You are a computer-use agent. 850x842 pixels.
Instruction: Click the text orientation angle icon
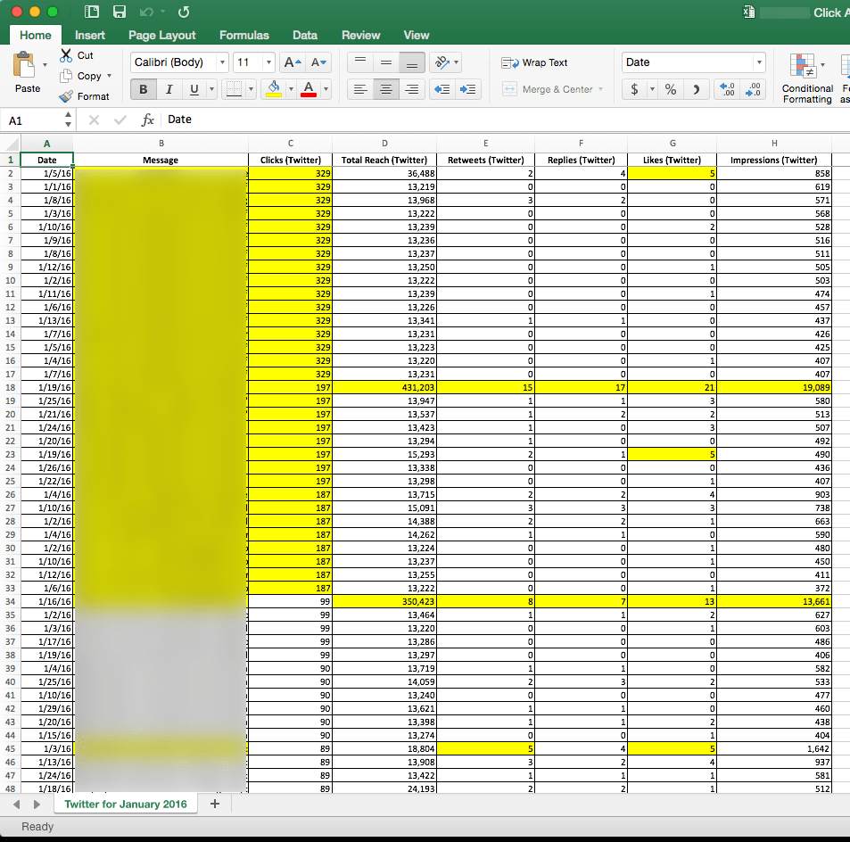click(x=442, y=62)
